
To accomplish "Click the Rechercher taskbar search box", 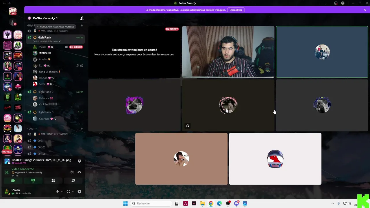I will [151, 203].
